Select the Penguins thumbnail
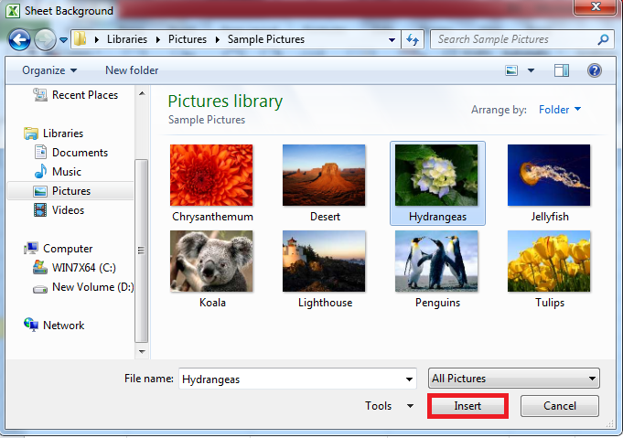Viewport: 623px width, 438px height. point(436,262)
